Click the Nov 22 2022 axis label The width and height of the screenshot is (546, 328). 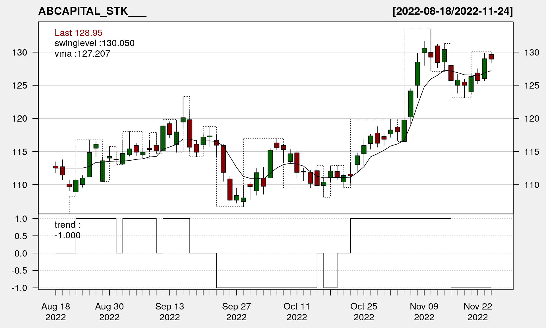point(478,311)
